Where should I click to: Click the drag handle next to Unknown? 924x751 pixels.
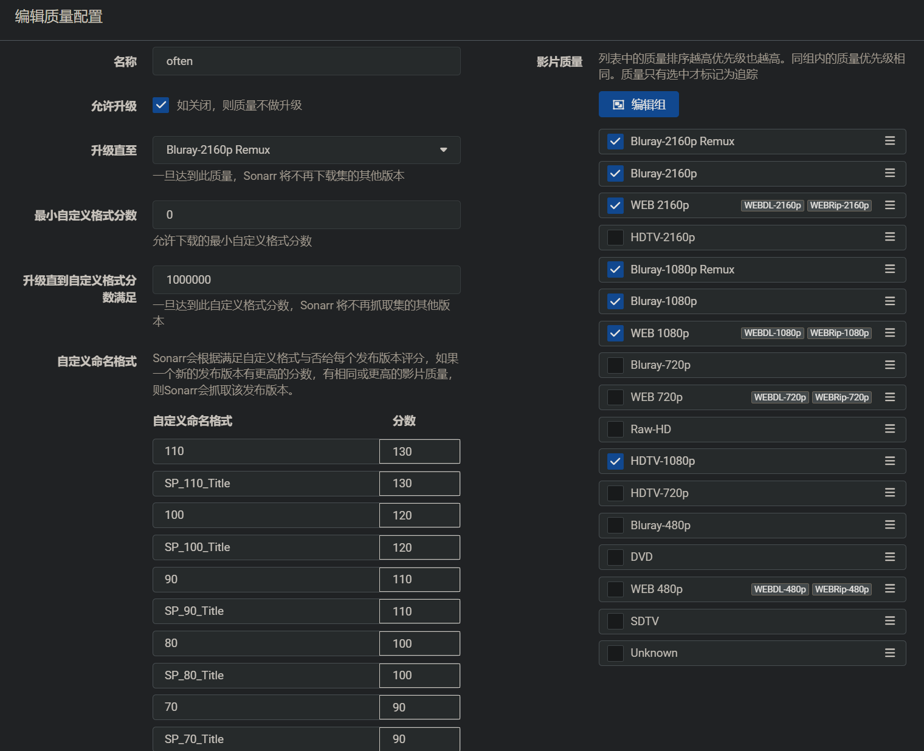tap(889, 653)
